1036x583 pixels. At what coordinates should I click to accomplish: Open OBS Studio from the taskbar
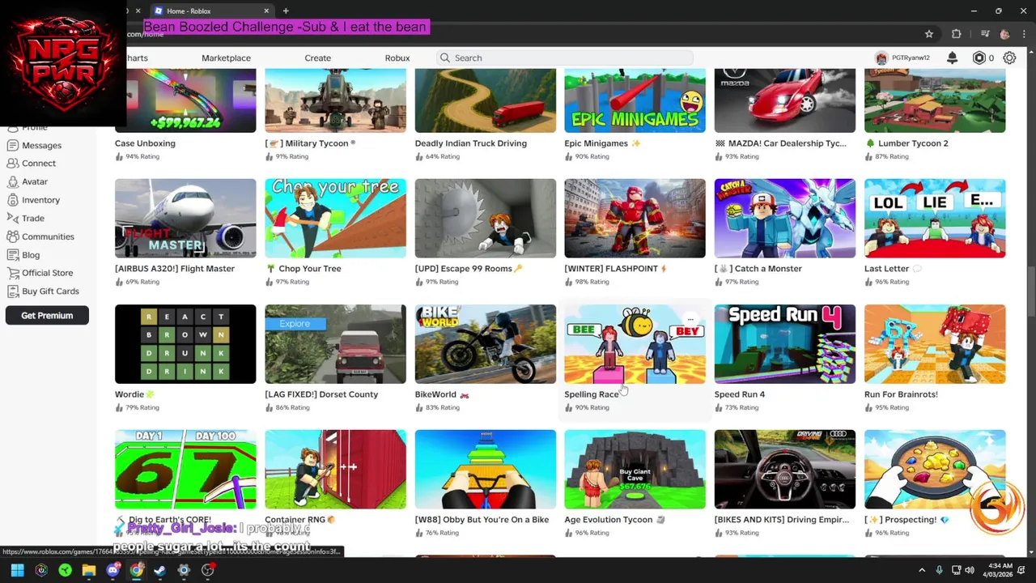pos(208,570)
